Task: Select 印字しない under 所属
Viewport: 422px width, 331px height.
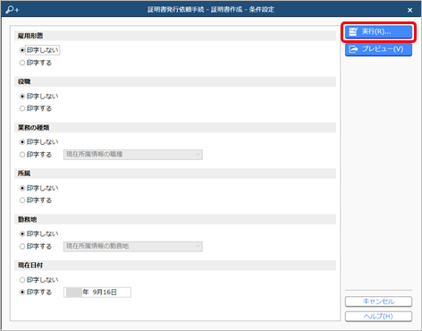Action: click(x=39, y=188)
